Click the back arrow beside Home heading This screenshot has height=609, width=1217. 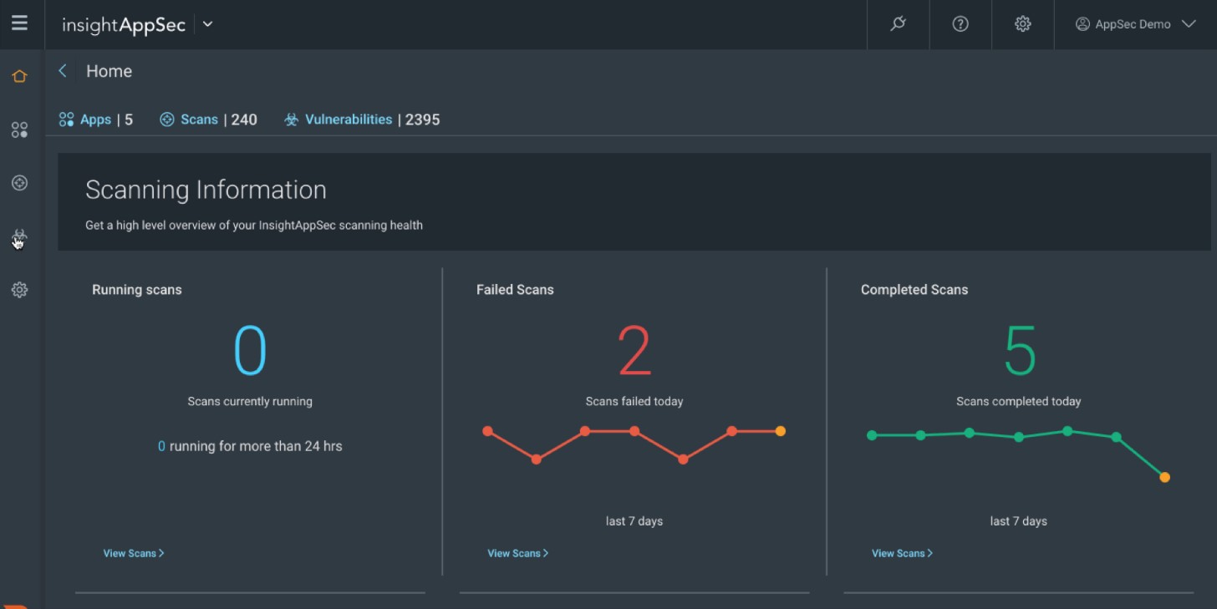point(62,71)
